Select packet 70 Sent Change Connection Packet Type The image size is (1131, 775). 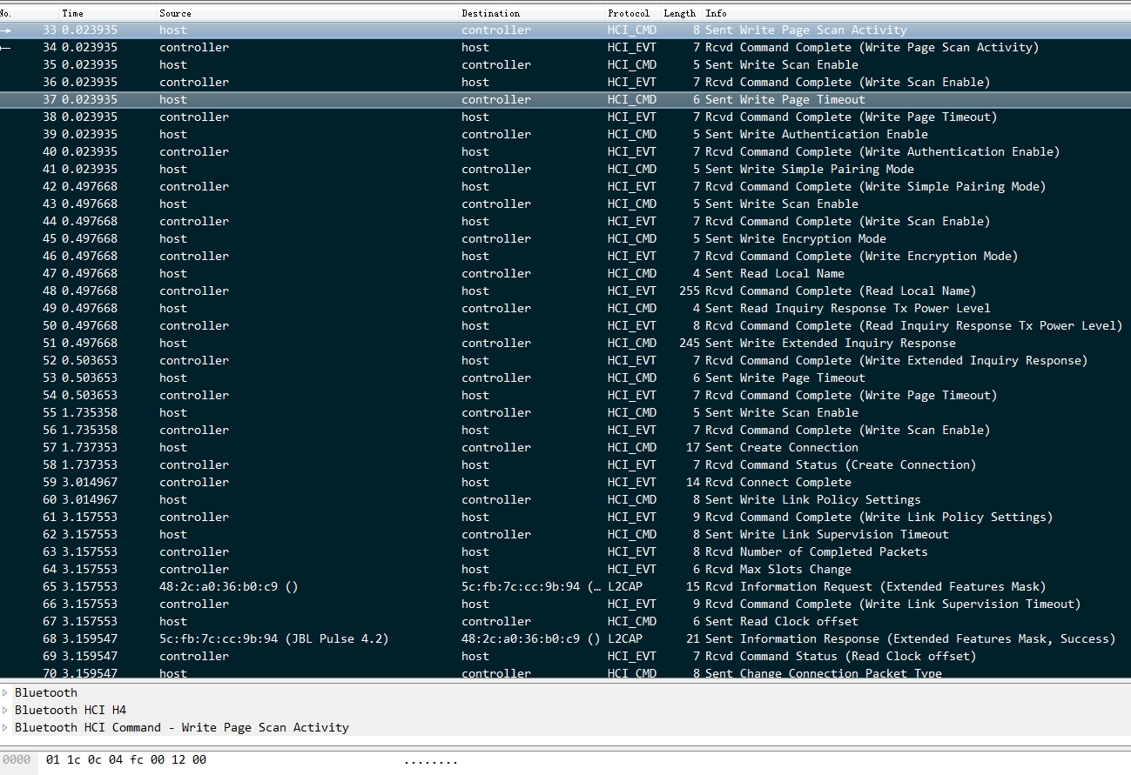click(565, 672)
